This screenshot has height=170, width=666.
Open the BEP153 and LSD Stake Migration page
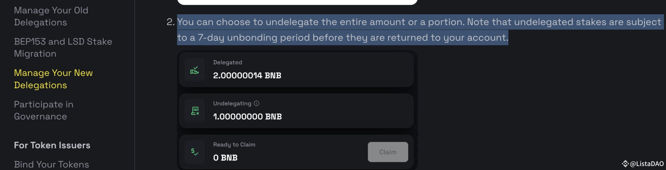(63, 47)
